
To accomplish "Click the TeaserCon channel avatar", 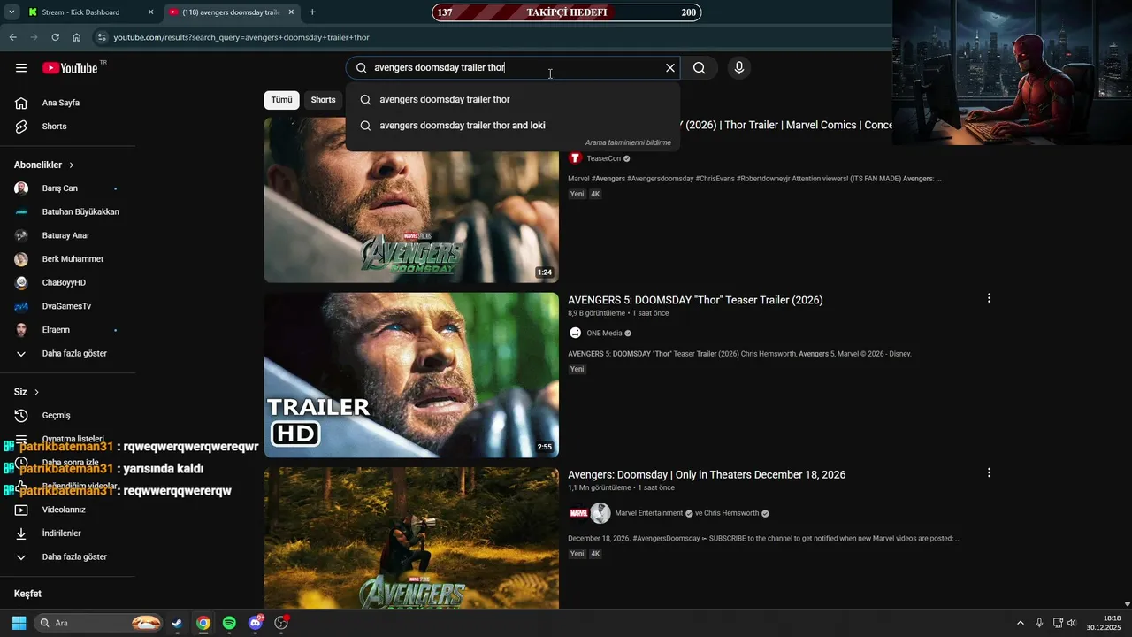I will coord(575,158).
